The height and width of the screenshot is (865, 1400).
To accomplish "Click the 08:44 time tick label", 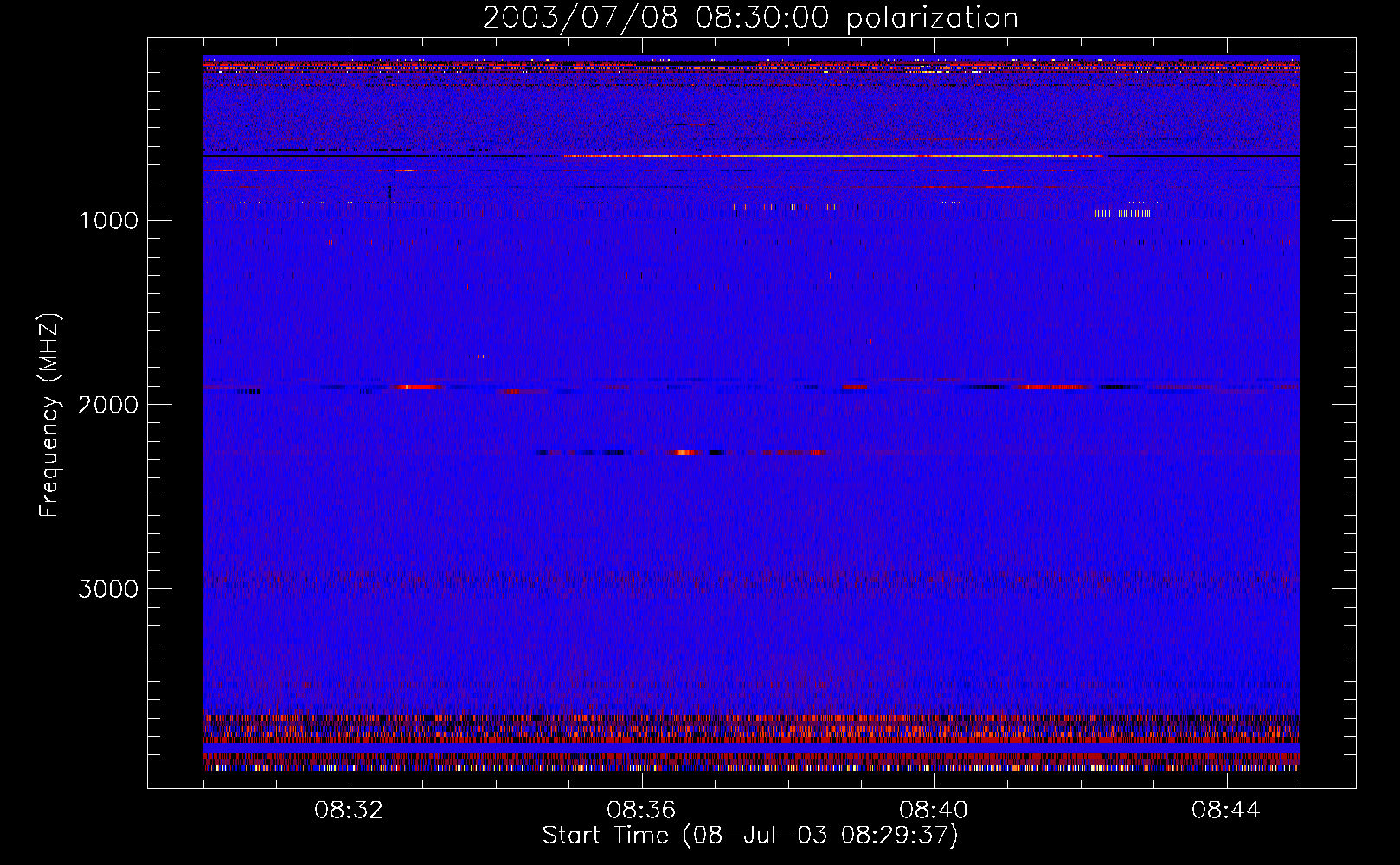I will pos(1226,811).
